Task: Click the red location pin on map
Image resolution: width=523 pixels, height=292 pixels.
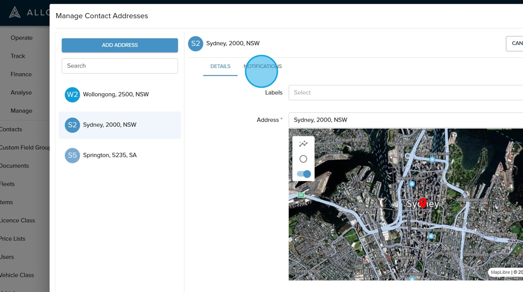Action: point(423,202)
